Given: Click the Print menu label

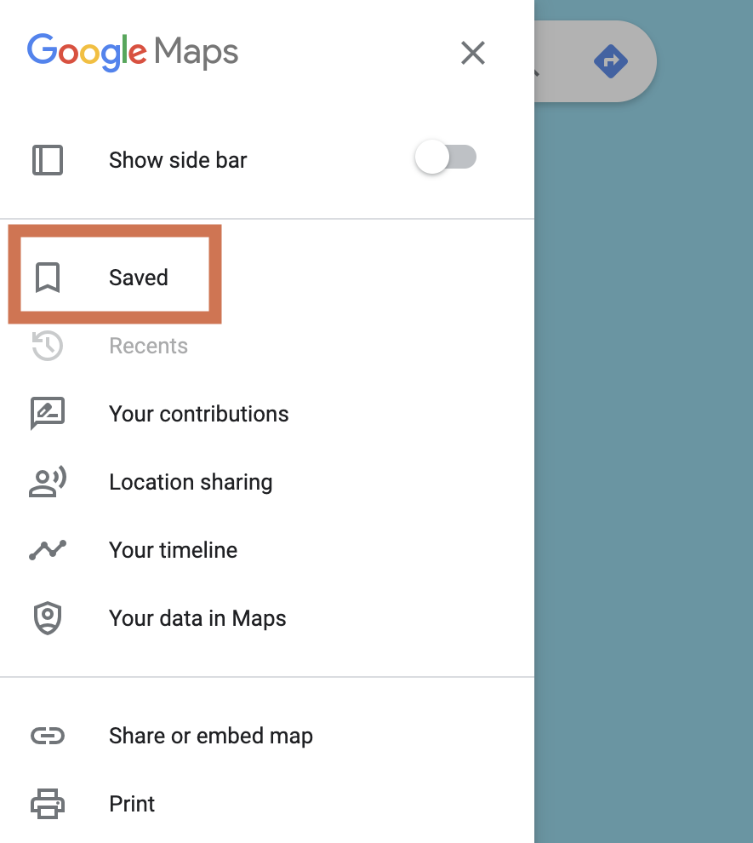Looking at the screenshot, I should (x=132, y=804).
